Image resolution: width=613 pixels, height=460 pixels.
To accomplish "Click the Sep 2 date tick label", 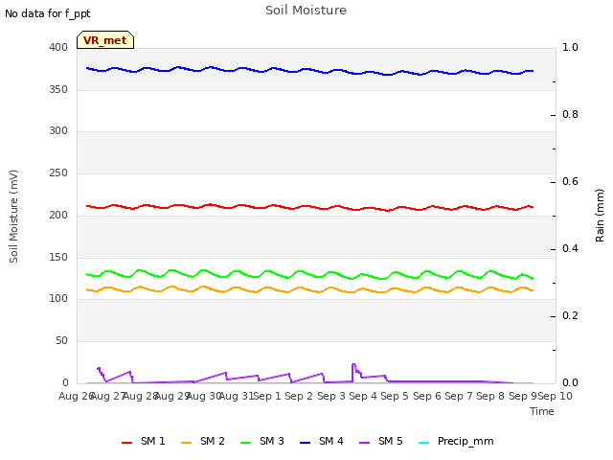I will pyautogui.click(x=299, y=397).
